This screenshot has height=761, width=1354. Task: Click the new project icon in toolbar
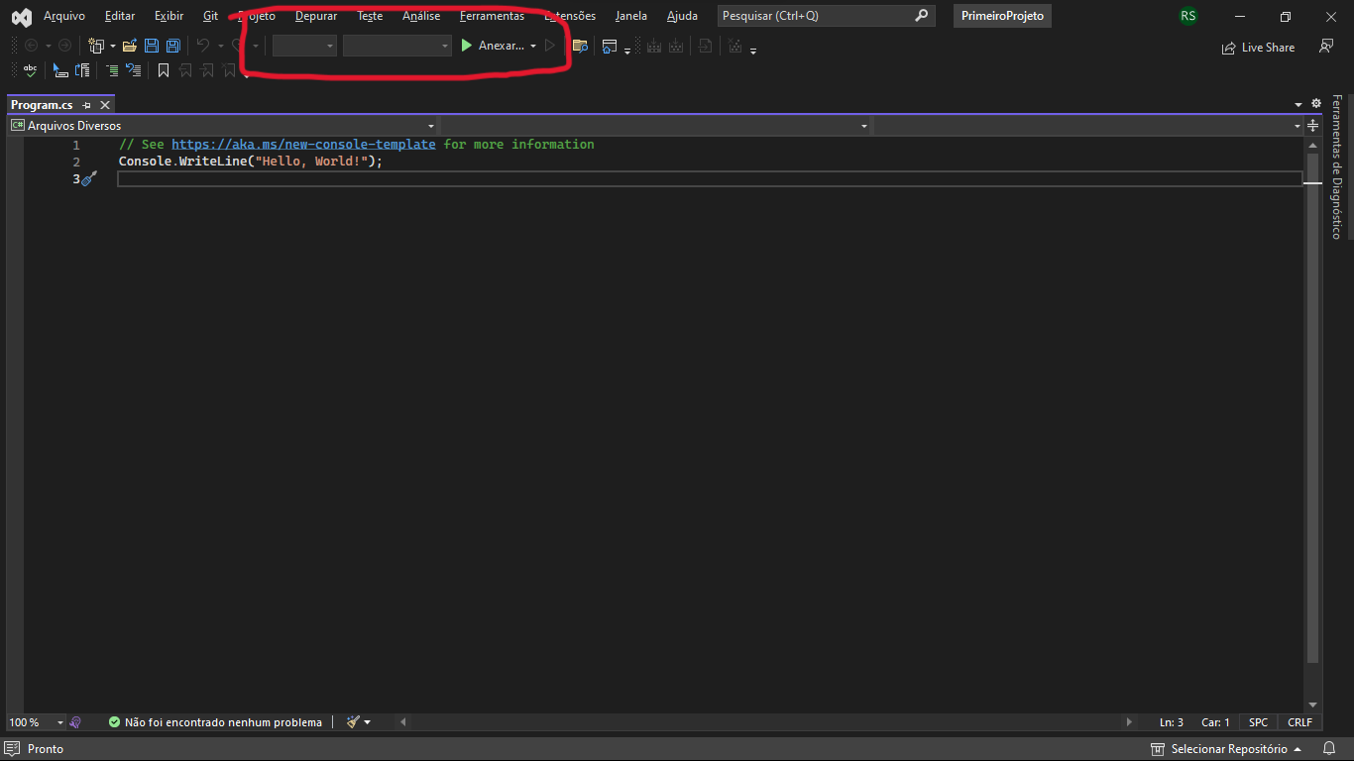click(96, 46)
